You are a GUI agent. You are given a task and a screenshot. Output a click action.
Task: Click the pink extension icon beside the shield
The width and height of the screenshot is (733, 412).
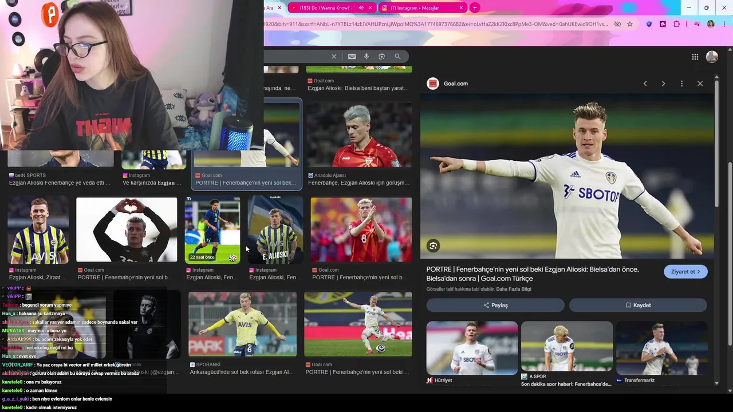[x=663, y=24]
